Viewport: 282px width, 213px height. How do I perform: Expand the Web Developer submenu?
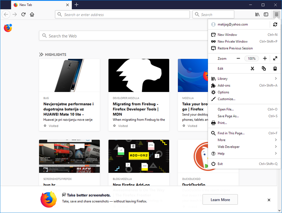click(x=244, y=147)
